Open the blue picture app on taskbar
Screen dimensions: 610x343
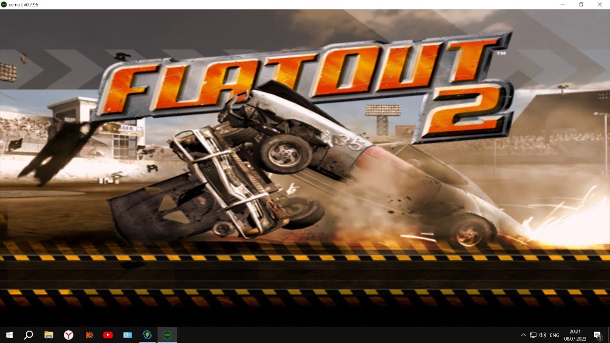coord(128,335)
